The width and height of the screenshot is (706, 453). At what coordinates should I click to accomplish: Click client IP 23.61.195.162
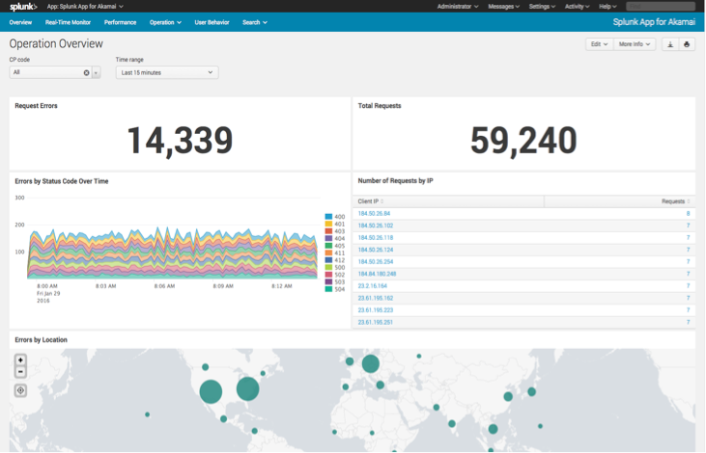tap(376, 298)
